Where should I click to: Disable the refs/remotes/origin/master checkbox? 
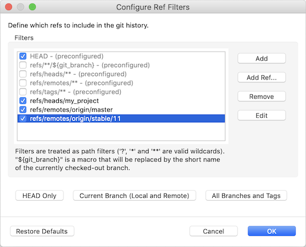coord(23,110)
